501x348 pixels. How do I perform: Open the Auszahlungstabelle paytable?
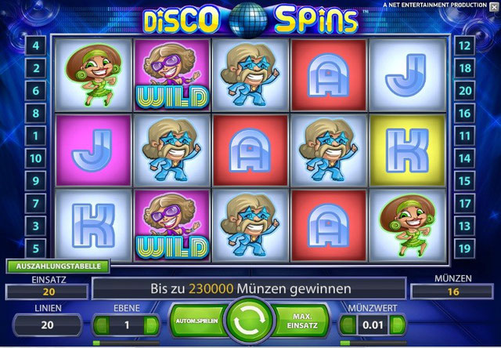(x=58, y=266)
